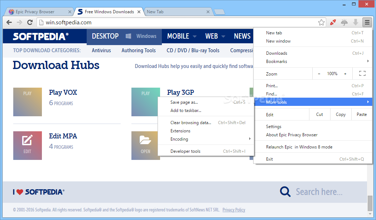The width and height of the screenshot is (376, 220).
Task: Go back with the back arrow
Action: tap(9, 23)
